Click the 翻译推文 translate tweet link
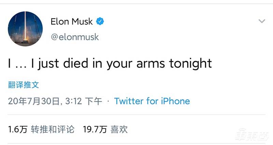 tap(24, 85)
